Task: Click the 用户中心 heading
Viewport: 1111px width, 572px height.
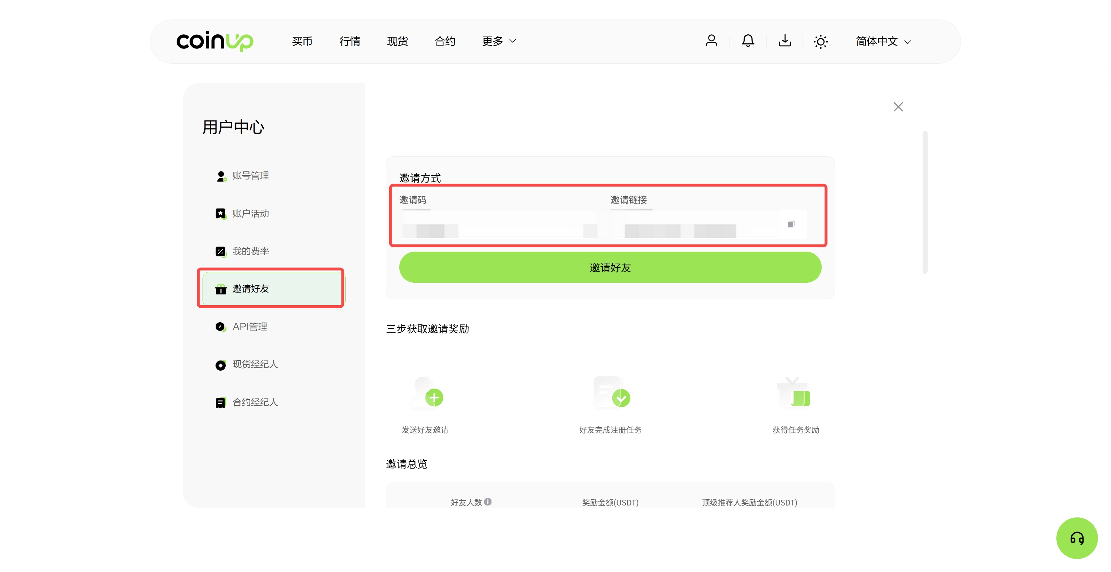Action: pos(233,128)
